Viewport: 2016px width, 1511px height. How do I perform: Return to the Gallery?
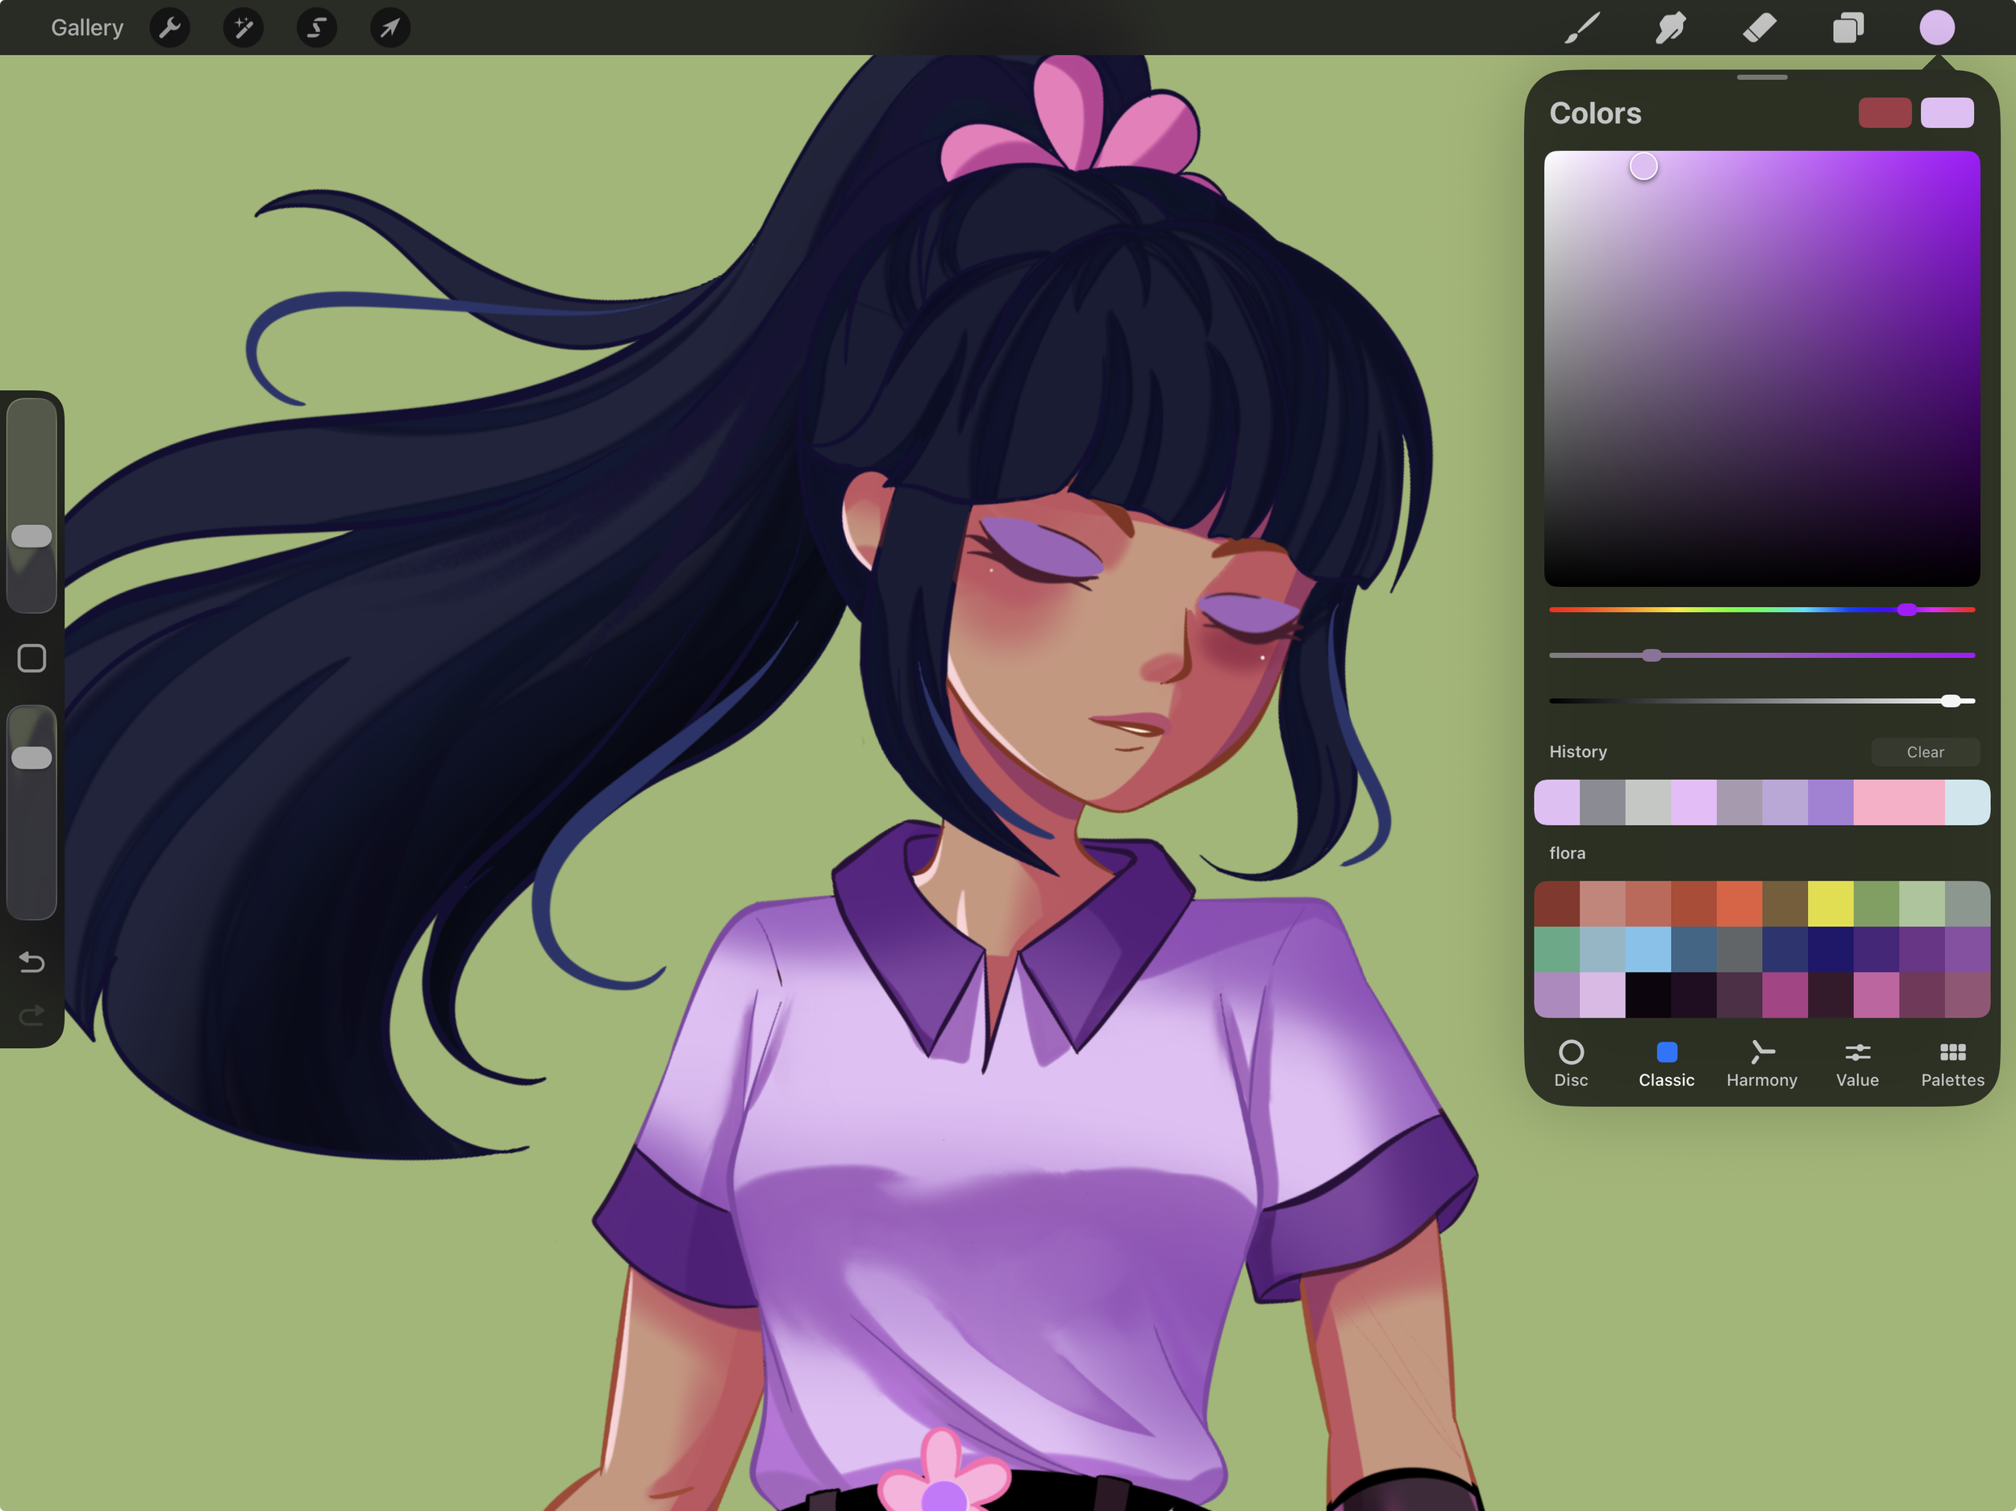[x=86, y=28]
